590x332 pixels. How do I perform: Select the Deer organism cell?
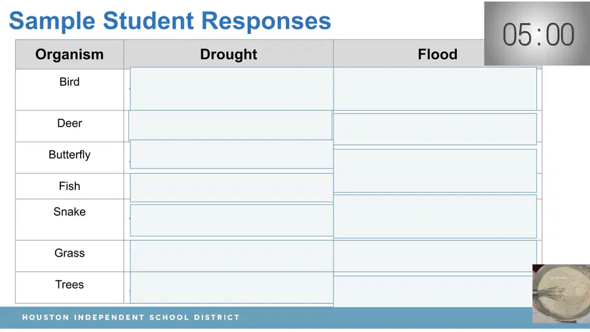(69, 126)
